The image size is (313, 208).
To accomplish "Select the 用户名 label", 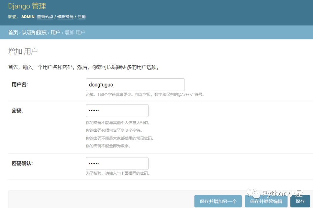I will 20,85.
